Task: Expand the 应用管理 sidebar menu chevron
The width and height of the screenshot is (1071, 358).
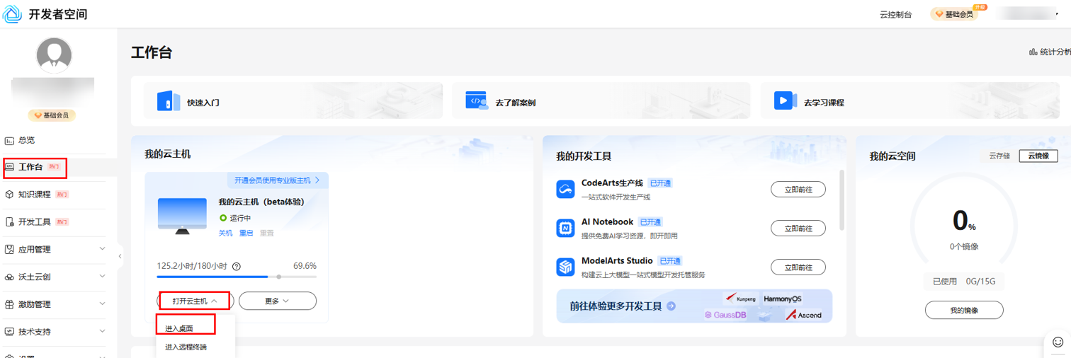Action: tap(103, 249)
